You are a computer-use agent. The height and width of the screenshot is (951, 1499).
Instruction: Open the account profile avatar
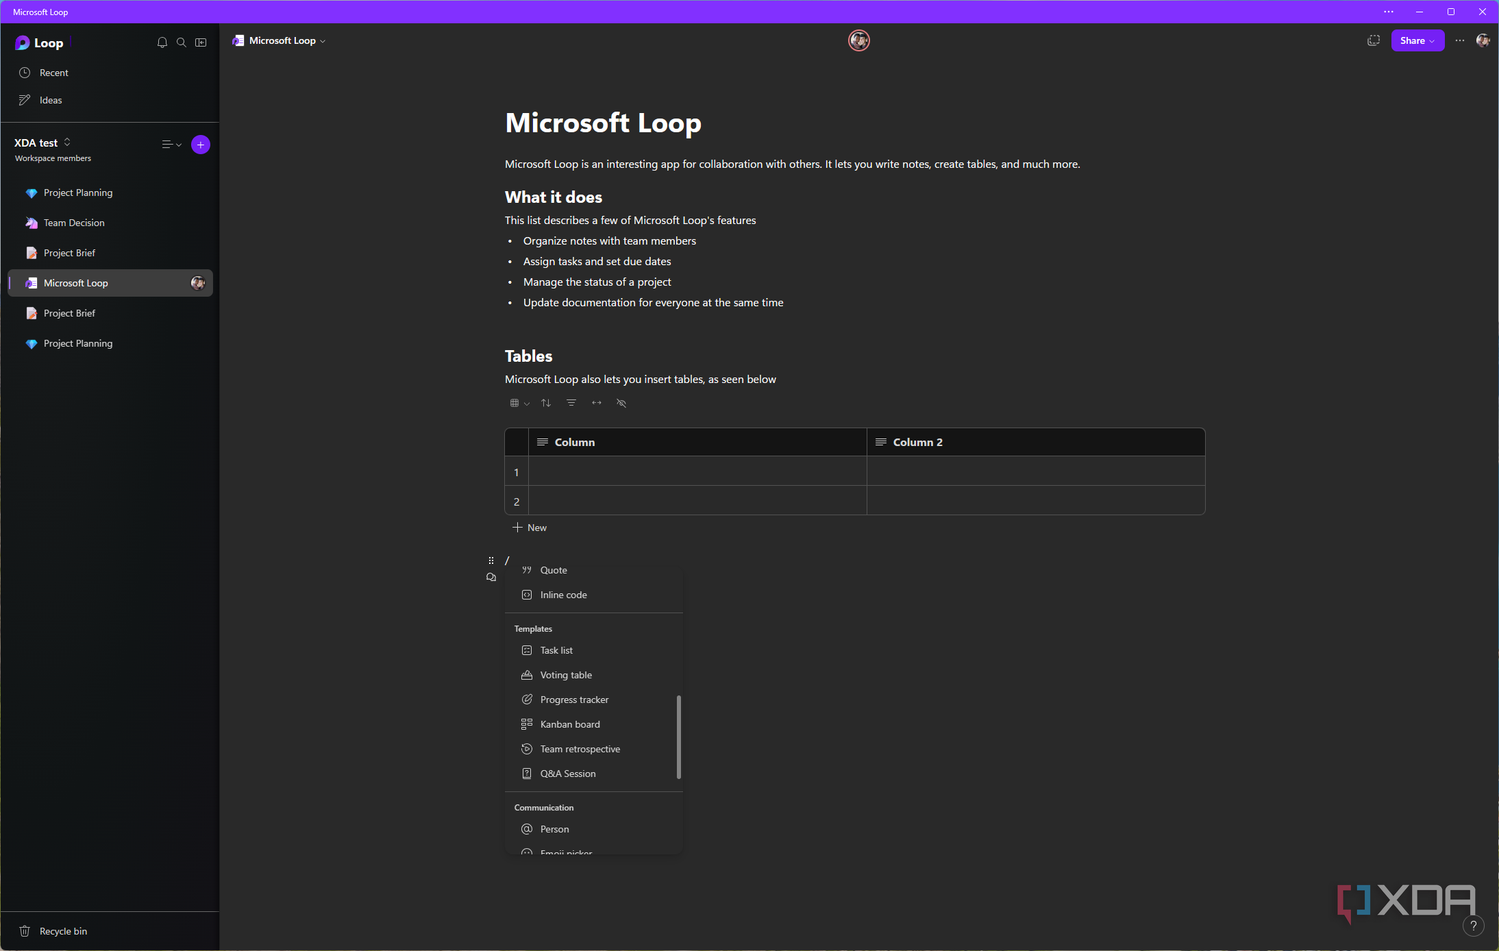[1483, 41]
